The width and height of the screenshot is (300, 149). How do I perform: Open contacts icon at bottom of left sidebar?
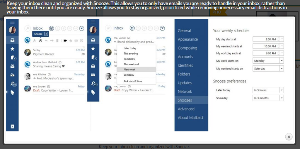click(x=12, y=126)
